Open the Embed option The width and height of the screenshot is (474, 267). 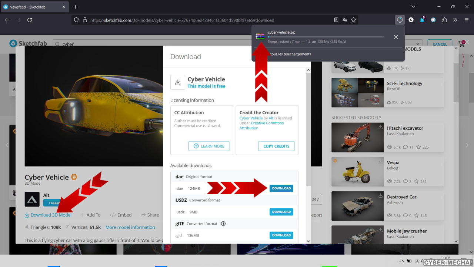121,215
